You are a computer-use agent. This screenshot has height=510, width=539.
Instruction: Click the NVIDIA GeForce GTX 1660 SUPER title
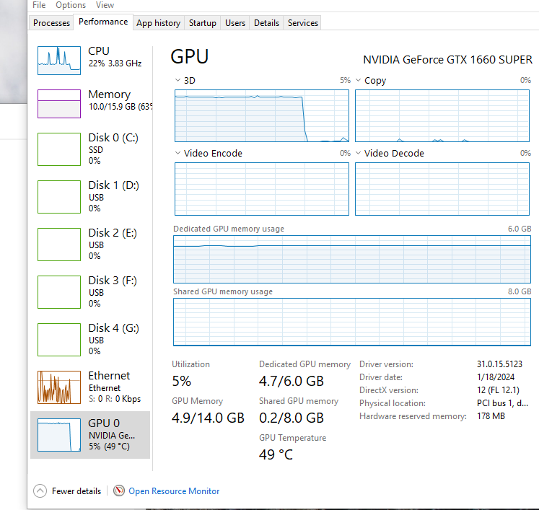click(447, 60)
